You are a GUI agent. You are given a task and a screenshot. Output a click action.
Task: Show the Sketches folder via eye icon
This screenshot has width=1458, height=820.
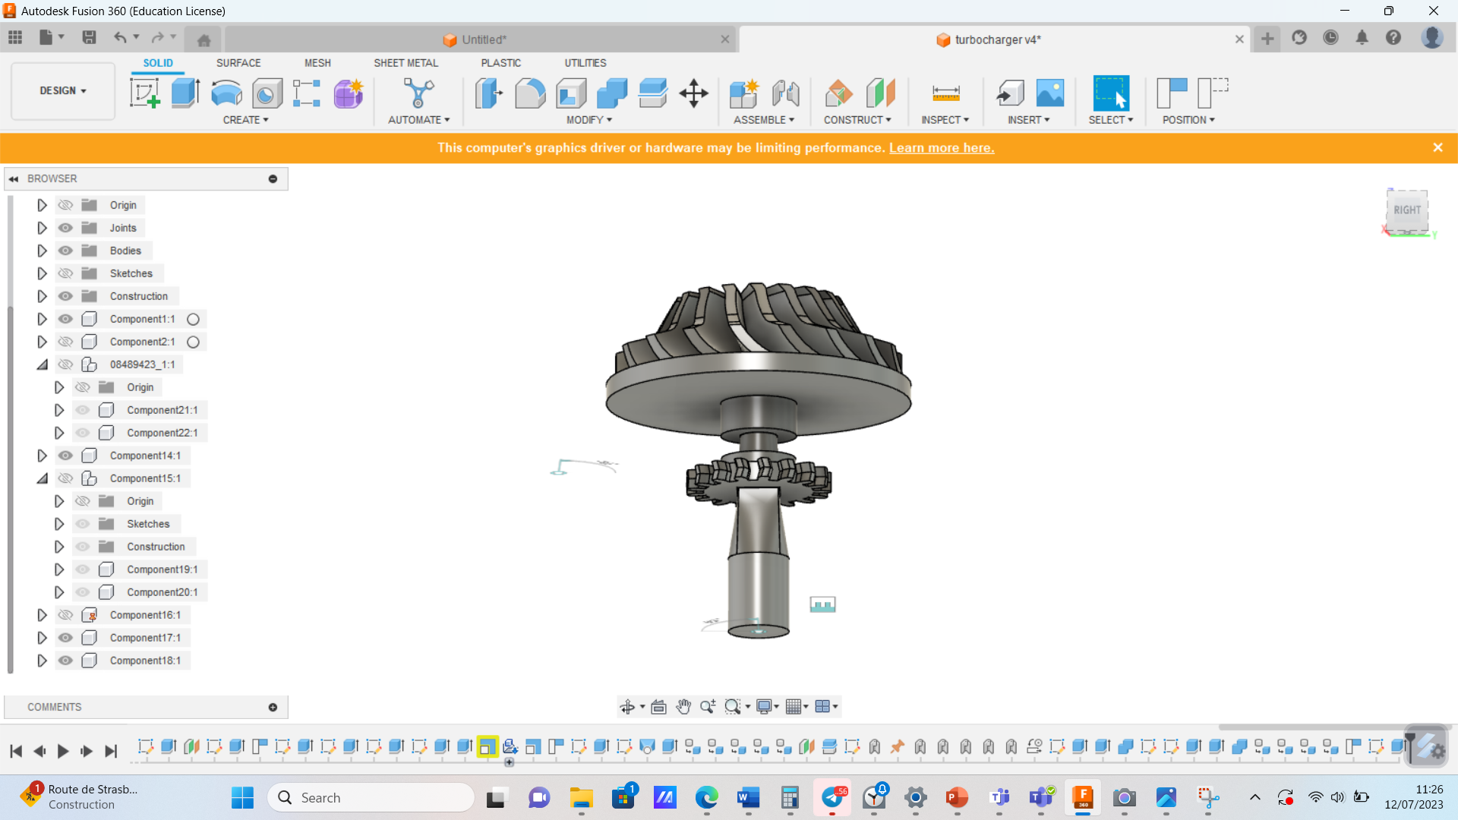[66, 273]
